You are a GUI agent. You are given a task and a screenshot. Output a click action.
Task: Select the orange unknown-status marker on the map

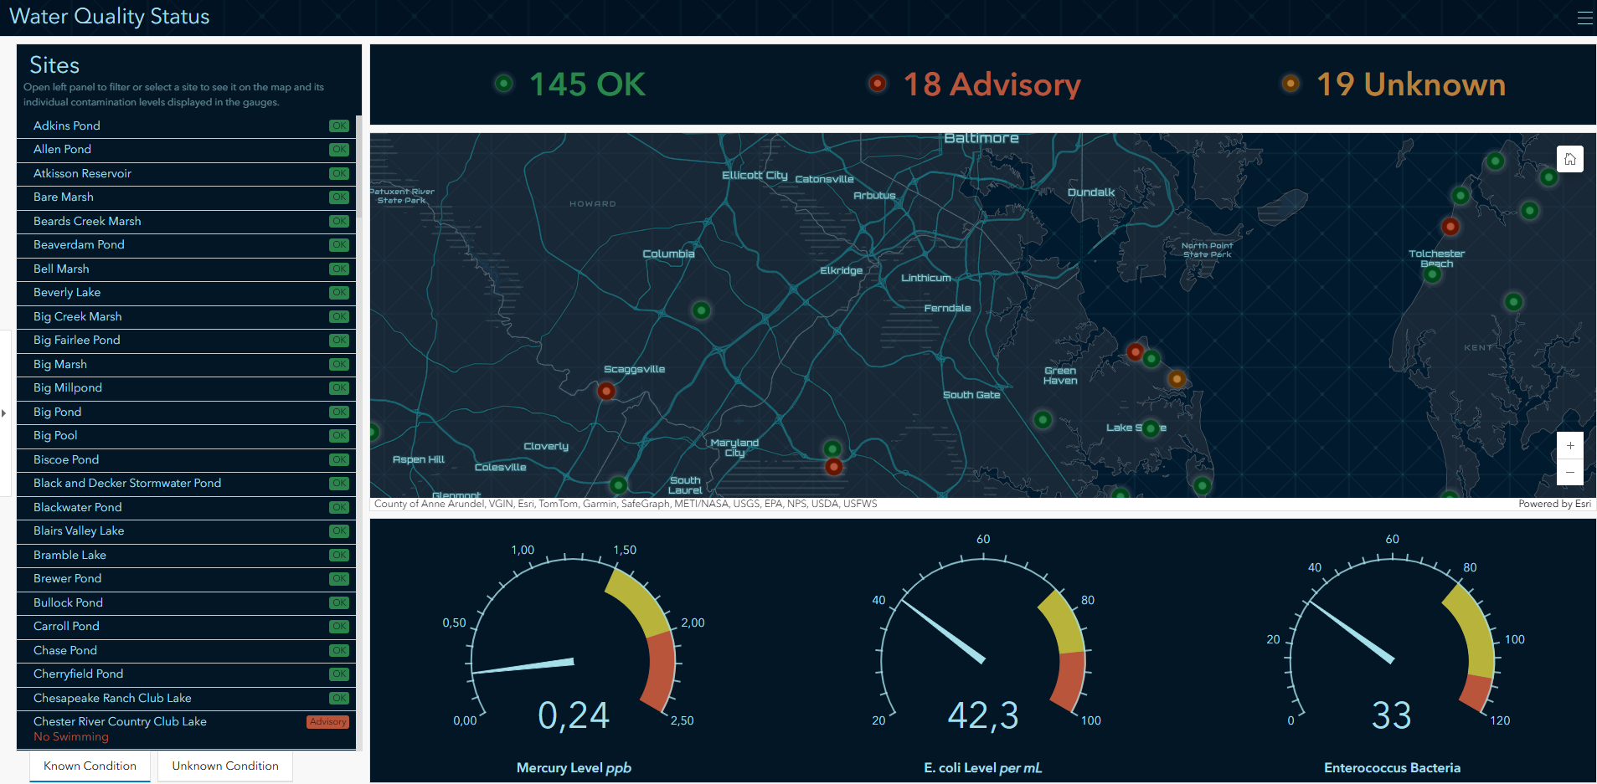(x=1177, y=379)
